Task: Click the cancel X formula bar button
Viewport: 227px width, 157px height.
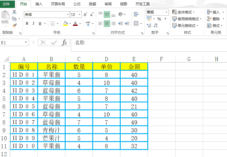Action: 43,43
